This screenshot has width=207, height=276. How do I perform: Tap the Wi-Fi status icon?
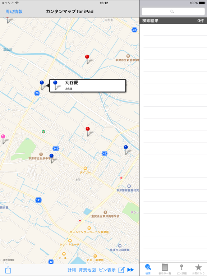[17, 3]
